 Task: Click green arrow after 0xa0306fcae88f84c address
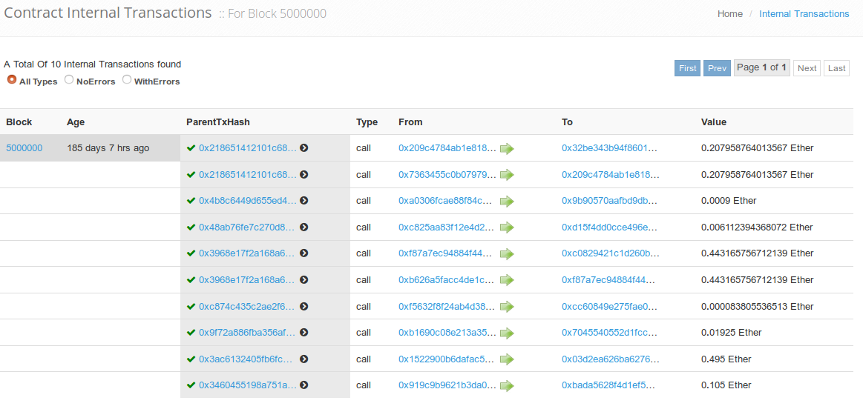507,201
